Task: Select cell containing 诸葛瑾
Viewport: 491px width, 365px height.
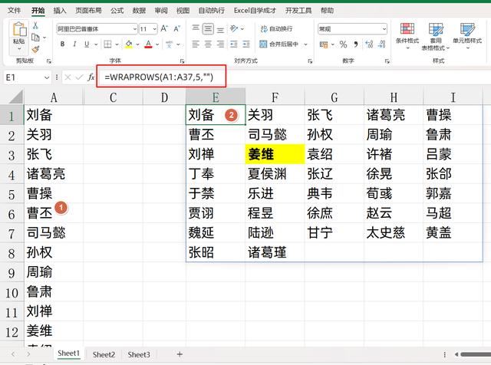Action: 275,252
